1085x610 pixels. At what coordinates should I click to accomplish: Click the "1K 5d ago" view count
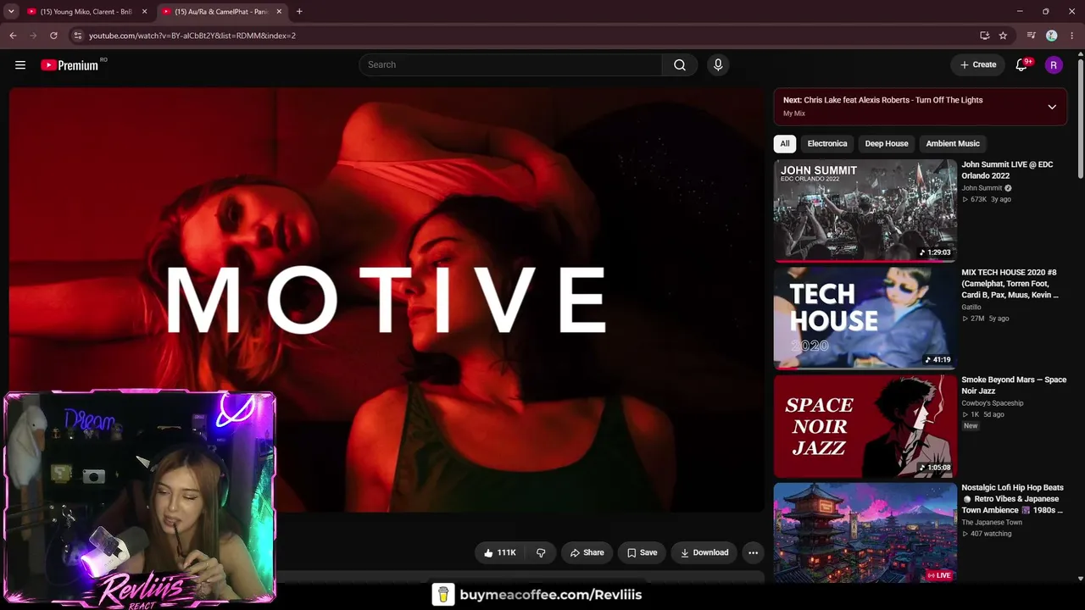pos(983,414)
